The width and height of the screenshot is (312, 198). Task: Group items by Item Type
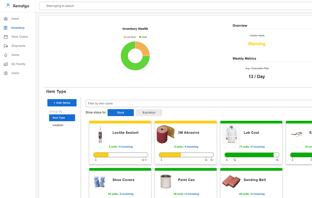click(62, 118)
